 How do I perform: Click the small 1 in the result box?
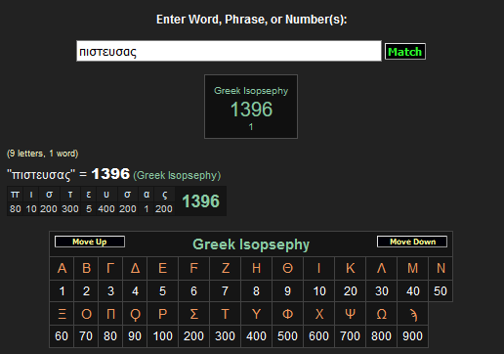(x=251, y=127)
